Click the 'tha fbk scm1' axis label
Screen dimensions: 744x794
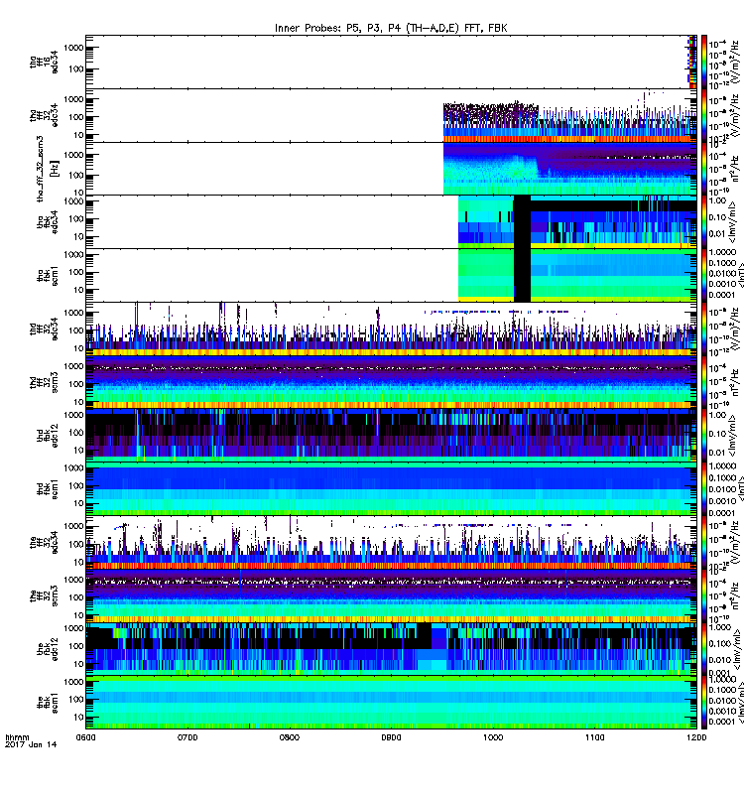47,276
